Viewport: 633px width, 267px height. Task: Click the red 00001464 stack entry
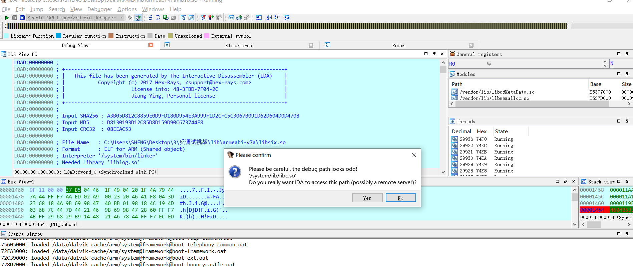tap(592, 210)
